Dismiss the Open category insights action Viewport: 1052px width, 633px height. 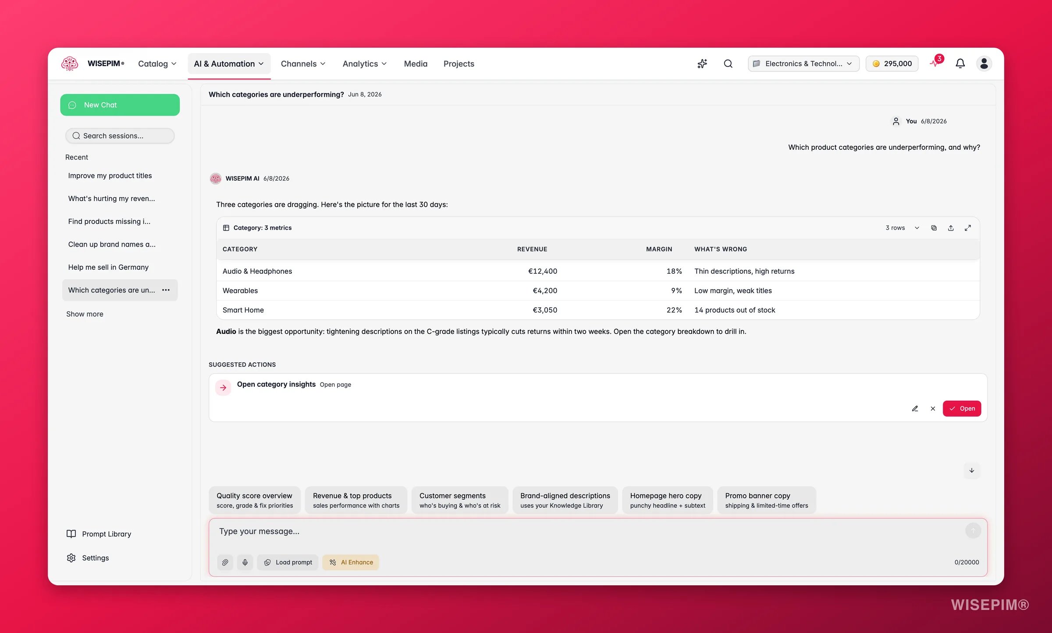tap(933, 409)
